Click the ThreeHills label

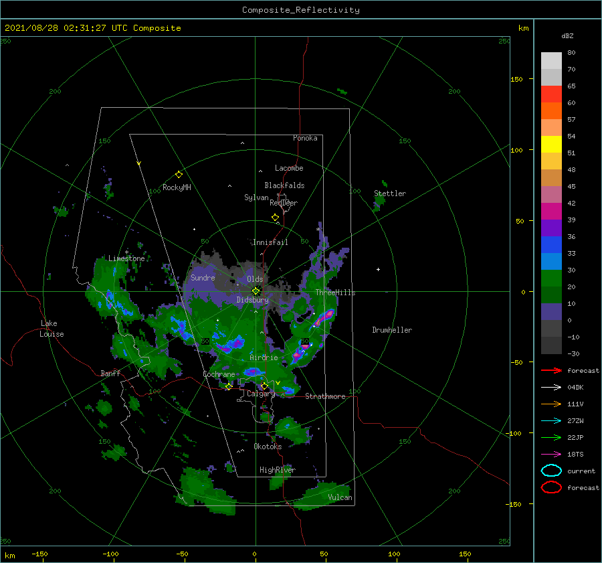[335, 293]
